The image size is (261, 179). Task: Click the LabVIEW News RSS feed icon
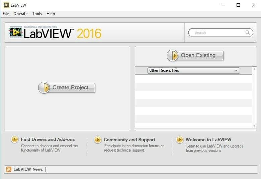click(x=8, y=169)
